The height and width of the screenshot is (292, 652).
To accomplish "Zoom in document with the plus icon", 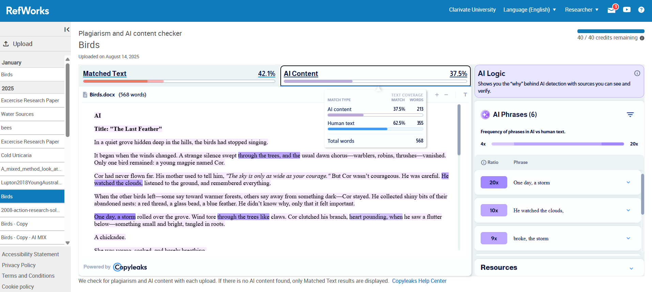I will click(437, 95).
